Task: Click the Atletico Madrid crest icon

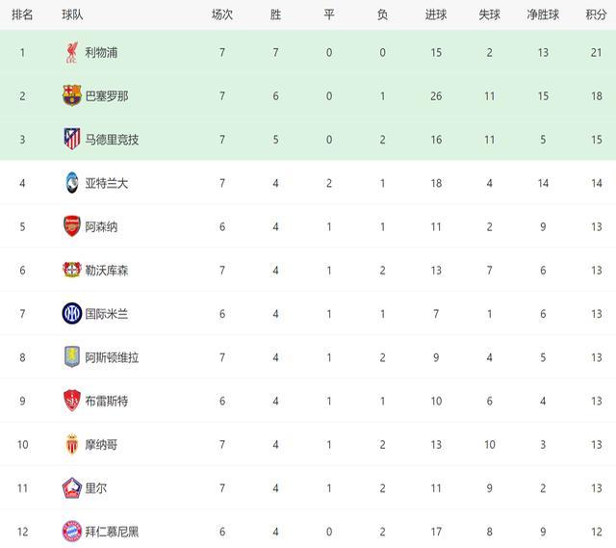Action: (72, 139)
